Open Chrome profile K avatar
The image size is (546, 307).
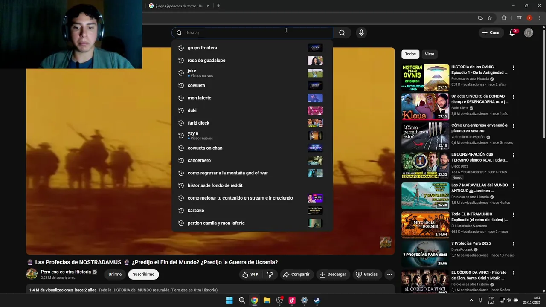pos(529,18)
